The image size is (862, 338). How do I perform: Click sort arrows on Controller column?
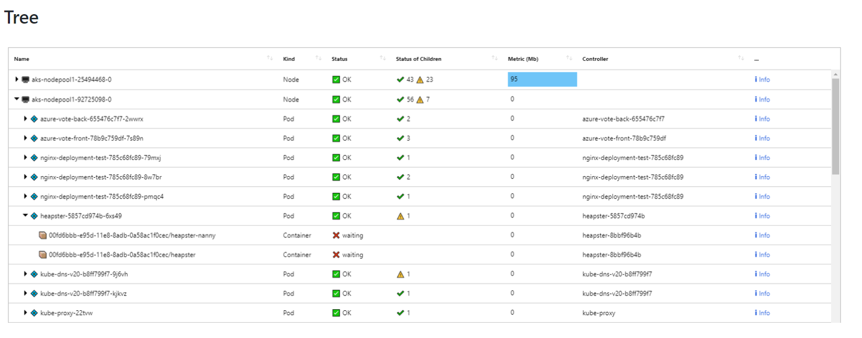point(741,58)
